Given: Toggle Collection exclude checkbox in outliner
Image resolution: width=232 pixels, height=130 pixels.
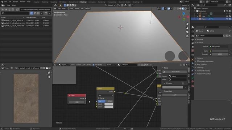Looking at the screenshot, I should (224, 11).
